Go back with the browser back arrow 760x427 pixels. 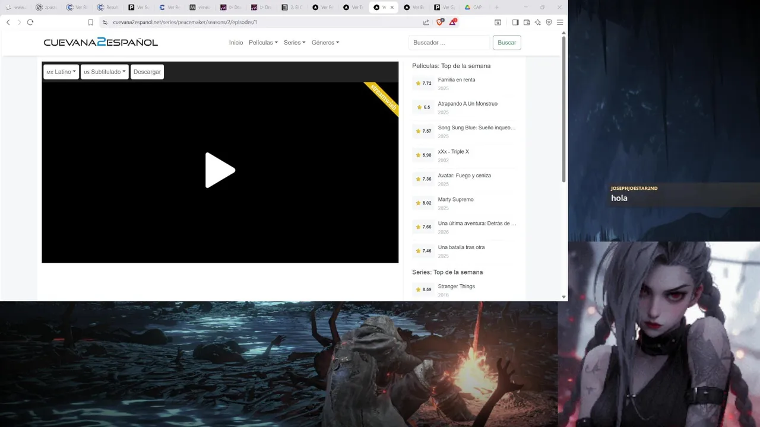(8, 22)
